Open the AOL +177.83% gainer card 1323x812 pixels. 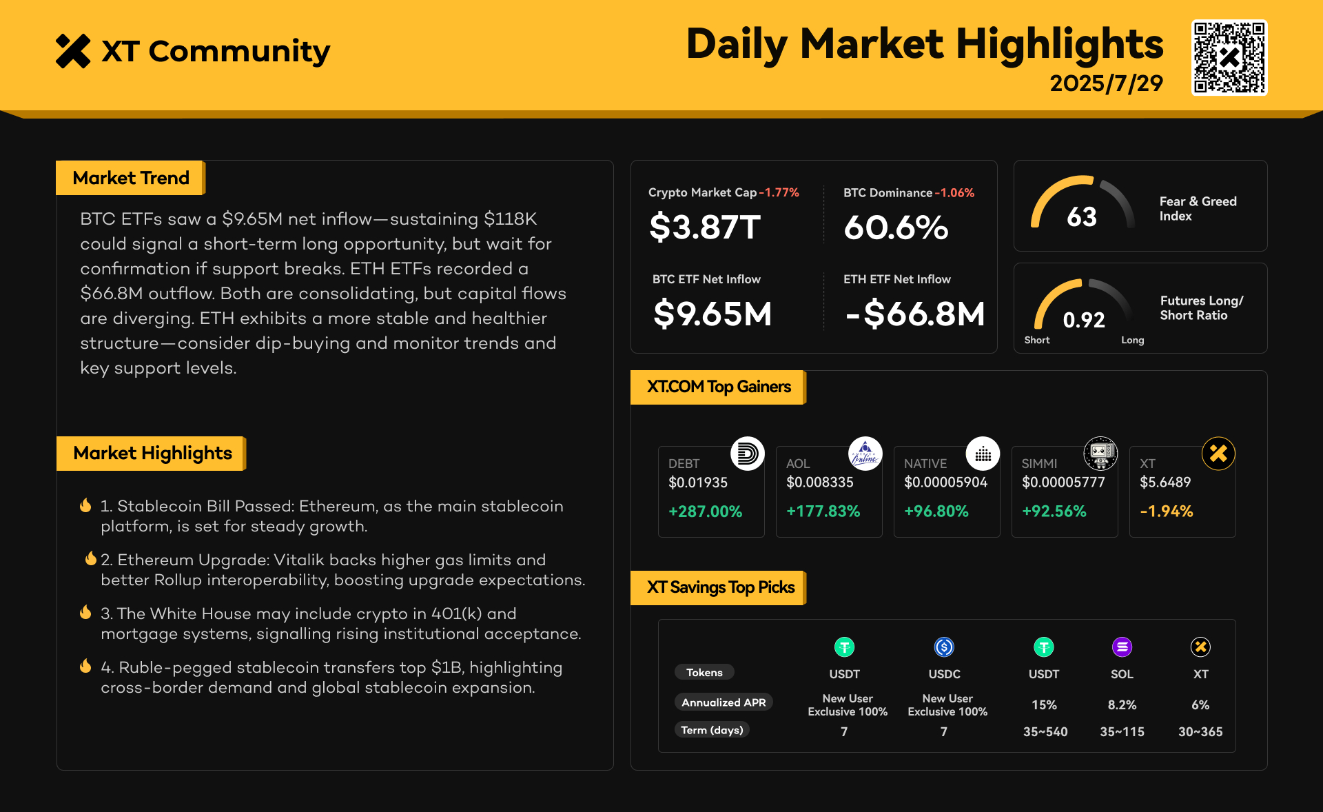tap(829, 491)
